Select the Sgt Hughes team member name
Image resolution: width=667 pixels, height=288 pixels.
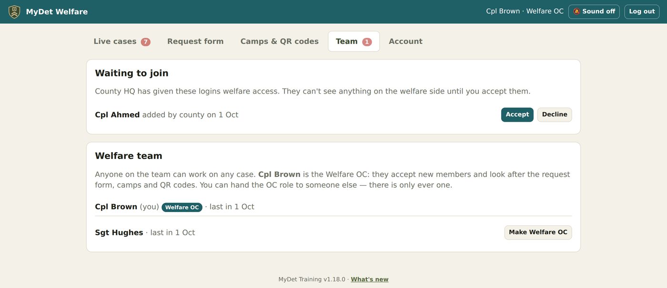pos(119,232)
